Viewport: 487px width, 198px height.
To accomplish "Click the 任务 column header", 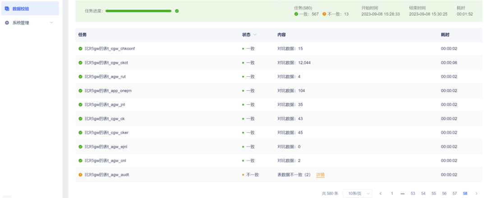I will 83,35.
